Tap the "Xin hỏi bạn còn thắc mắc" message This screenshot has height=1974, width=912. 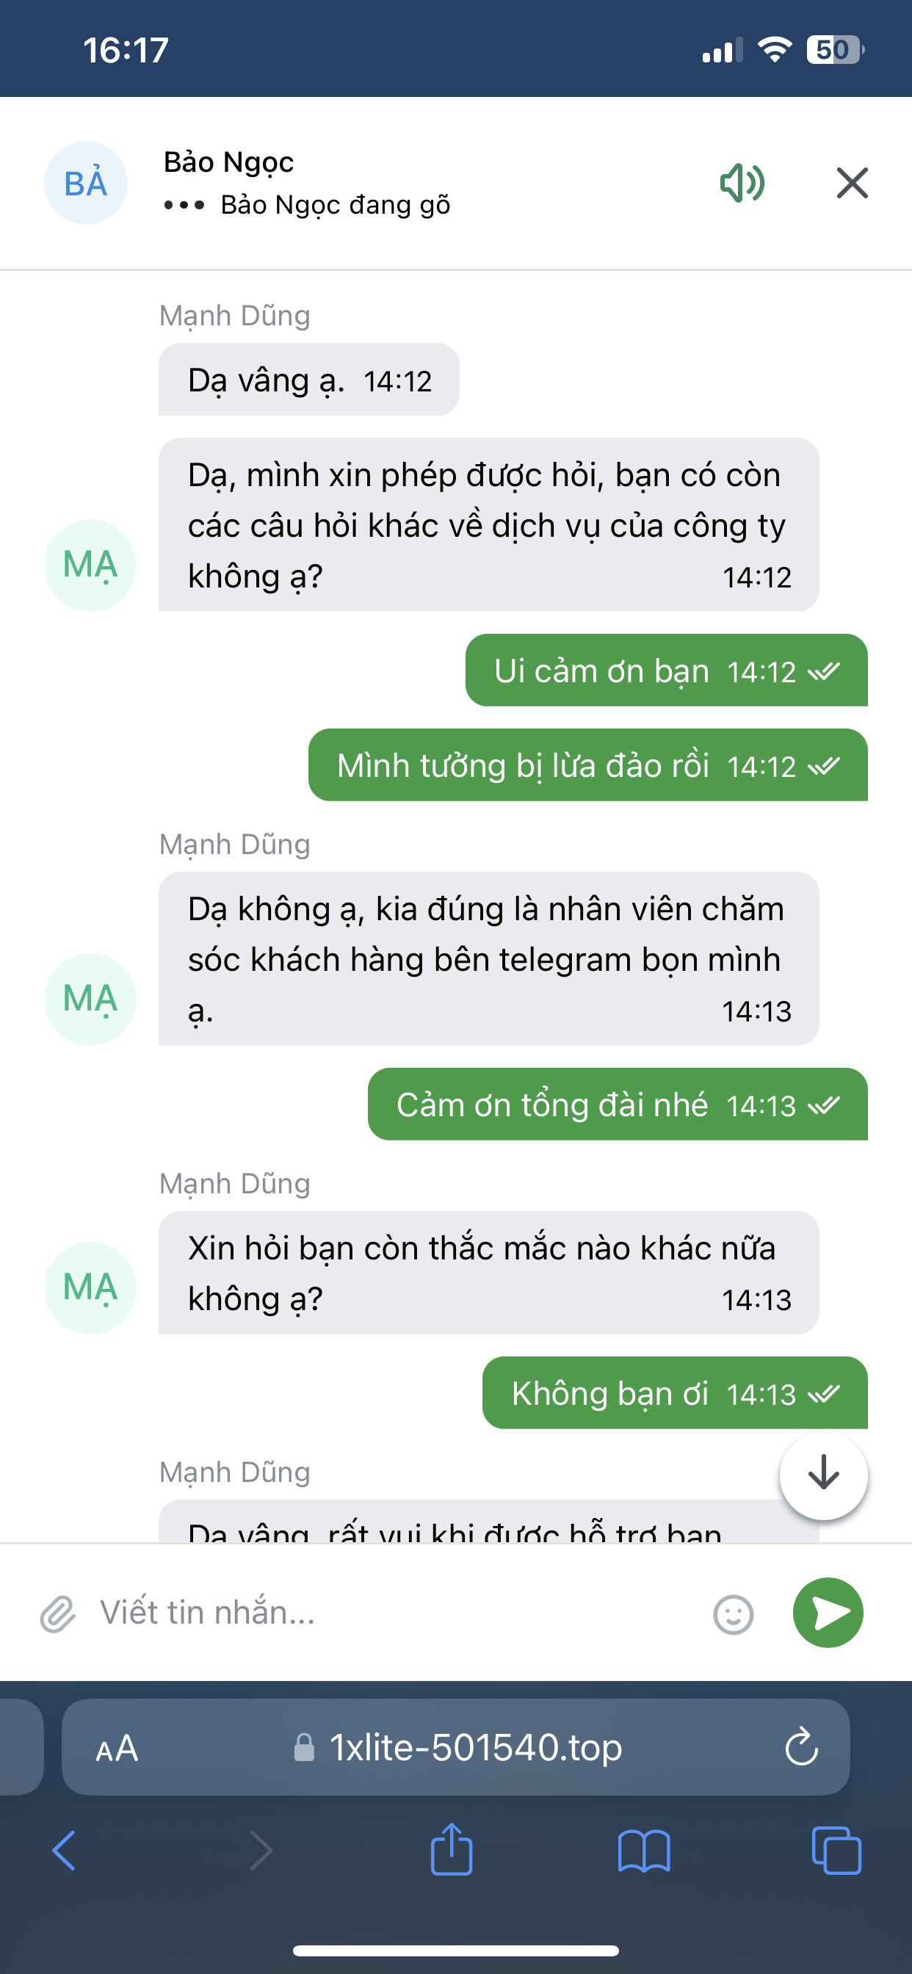pyautogui.click(x=488, y=1272)
